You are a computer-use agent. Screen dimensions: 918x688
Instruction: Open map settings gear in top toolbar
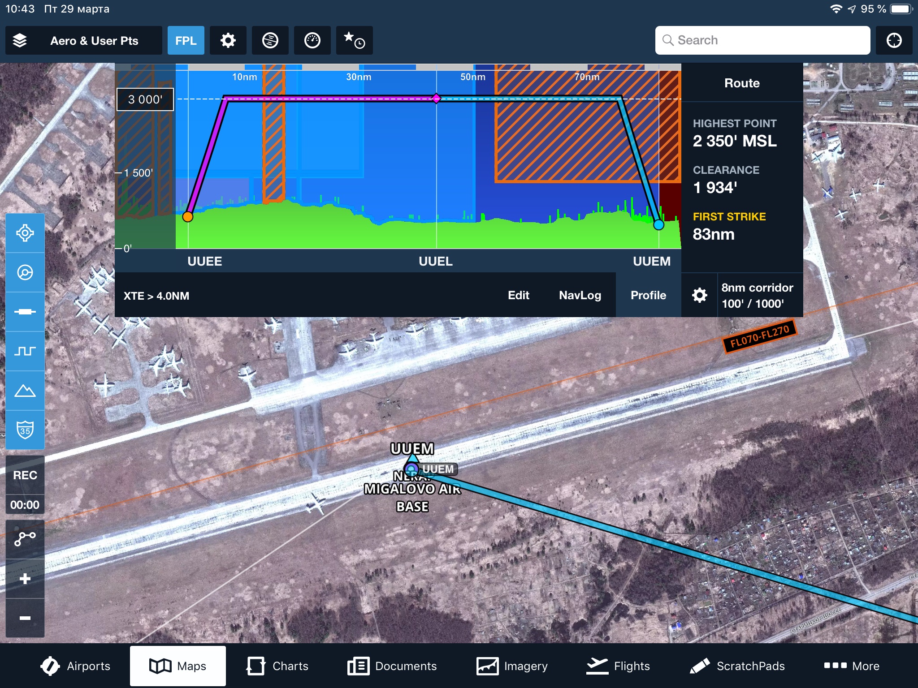pos(228,40)
